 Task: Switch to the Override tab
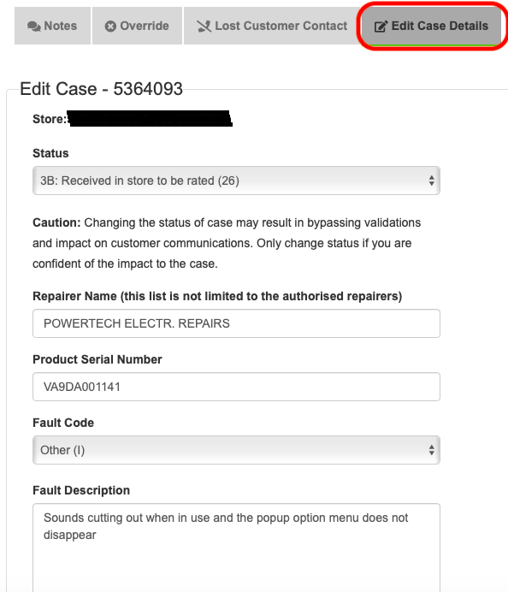pos(137,26)
